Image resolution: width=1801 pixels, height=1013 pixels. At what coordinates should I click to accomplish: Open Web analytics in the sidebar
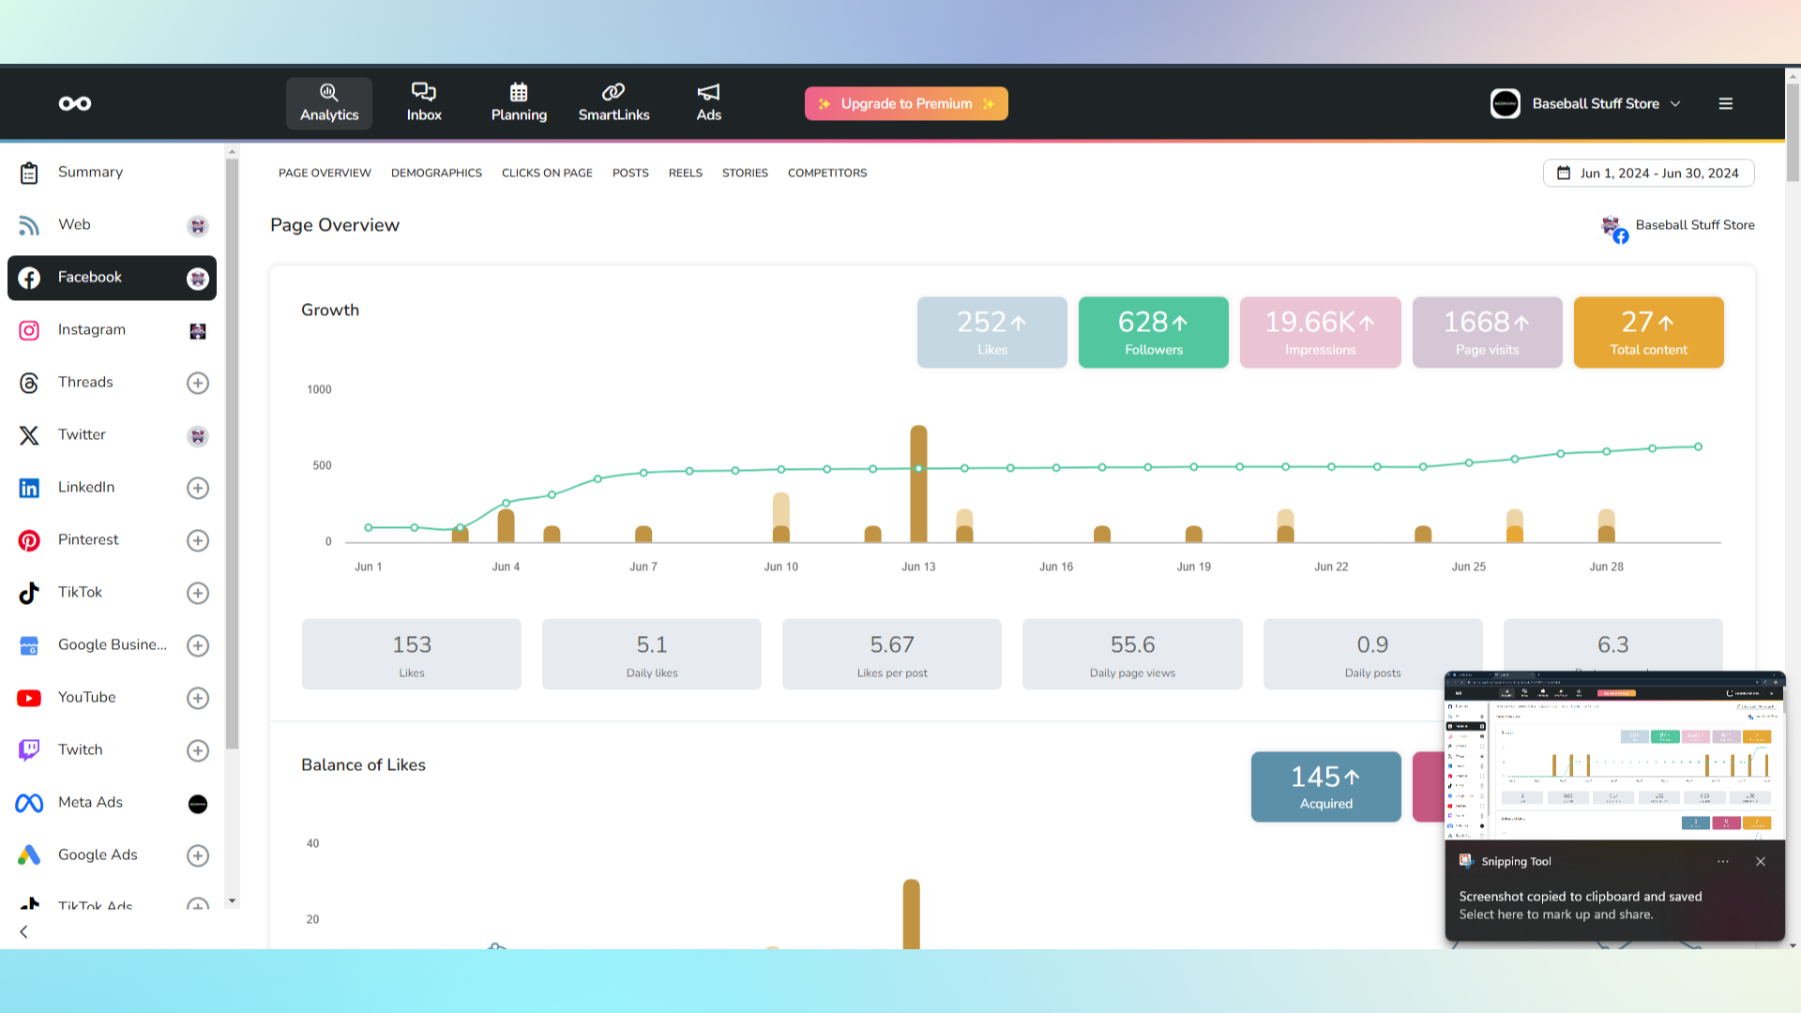click(112, 225)
